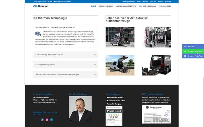The height and width of the screenshot is (127, 204).
Task: Click 'Ihr Ansprechpartner' footer heading
Action: pyautogui.click(x=42, y=94)
